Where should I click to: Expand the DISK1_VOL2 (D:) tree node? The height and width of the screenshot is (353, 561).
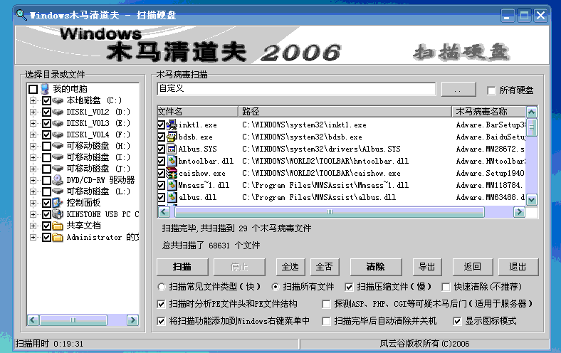pos(33,112)
